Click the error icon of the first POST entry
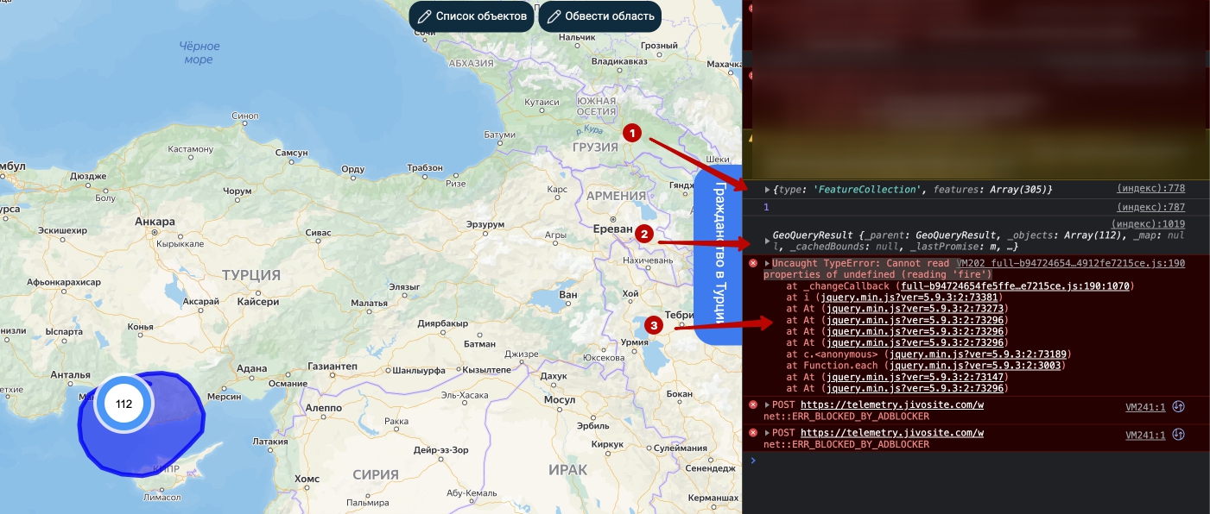 point(752,404)
